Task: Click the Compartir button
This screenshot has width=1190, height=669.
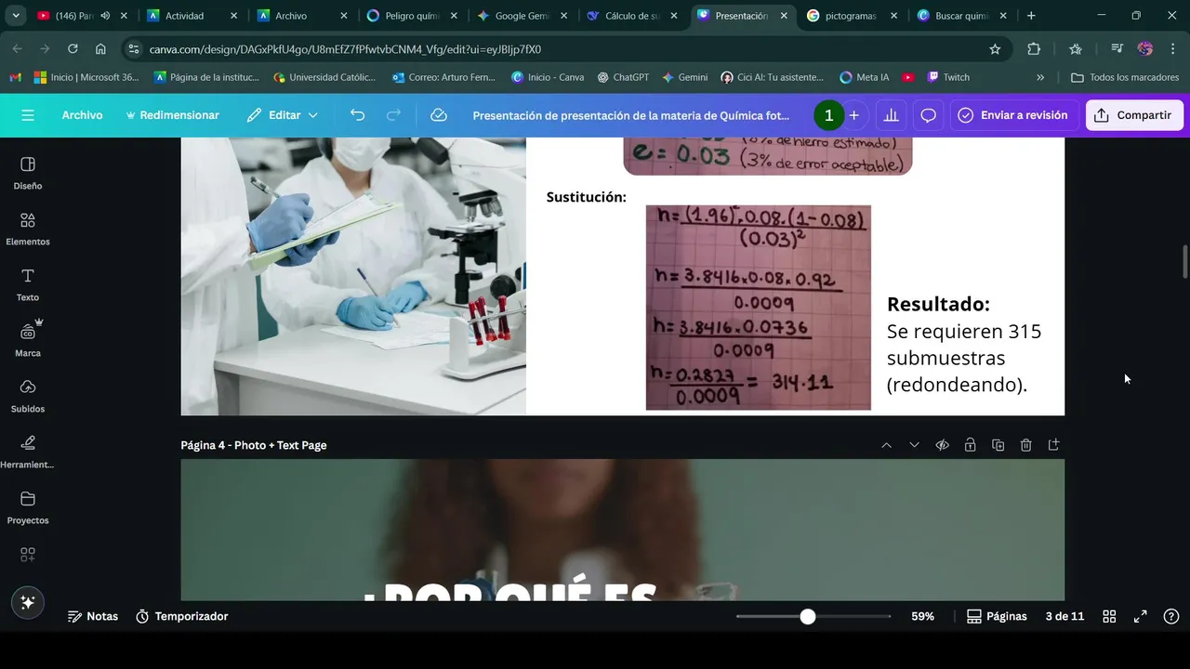Action: click(1134, 115)
